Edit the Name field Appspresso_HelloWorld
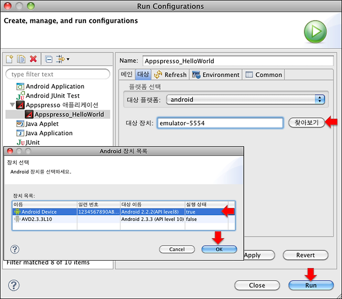This screenshot has width=342, height=299. pyautogui.click(x=238, y=61)
